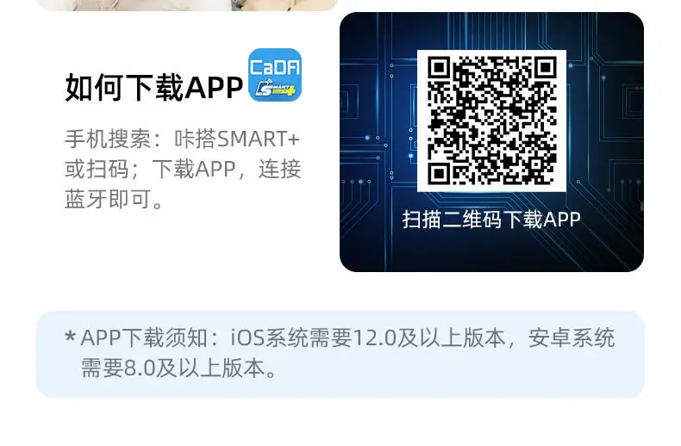Click the 如何下载APP heading
Viewport: 681px width, 446px height.
[153, 87]
